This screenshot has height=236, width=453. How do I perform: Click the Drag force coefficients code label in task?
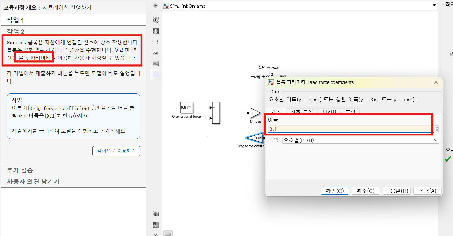61,108
